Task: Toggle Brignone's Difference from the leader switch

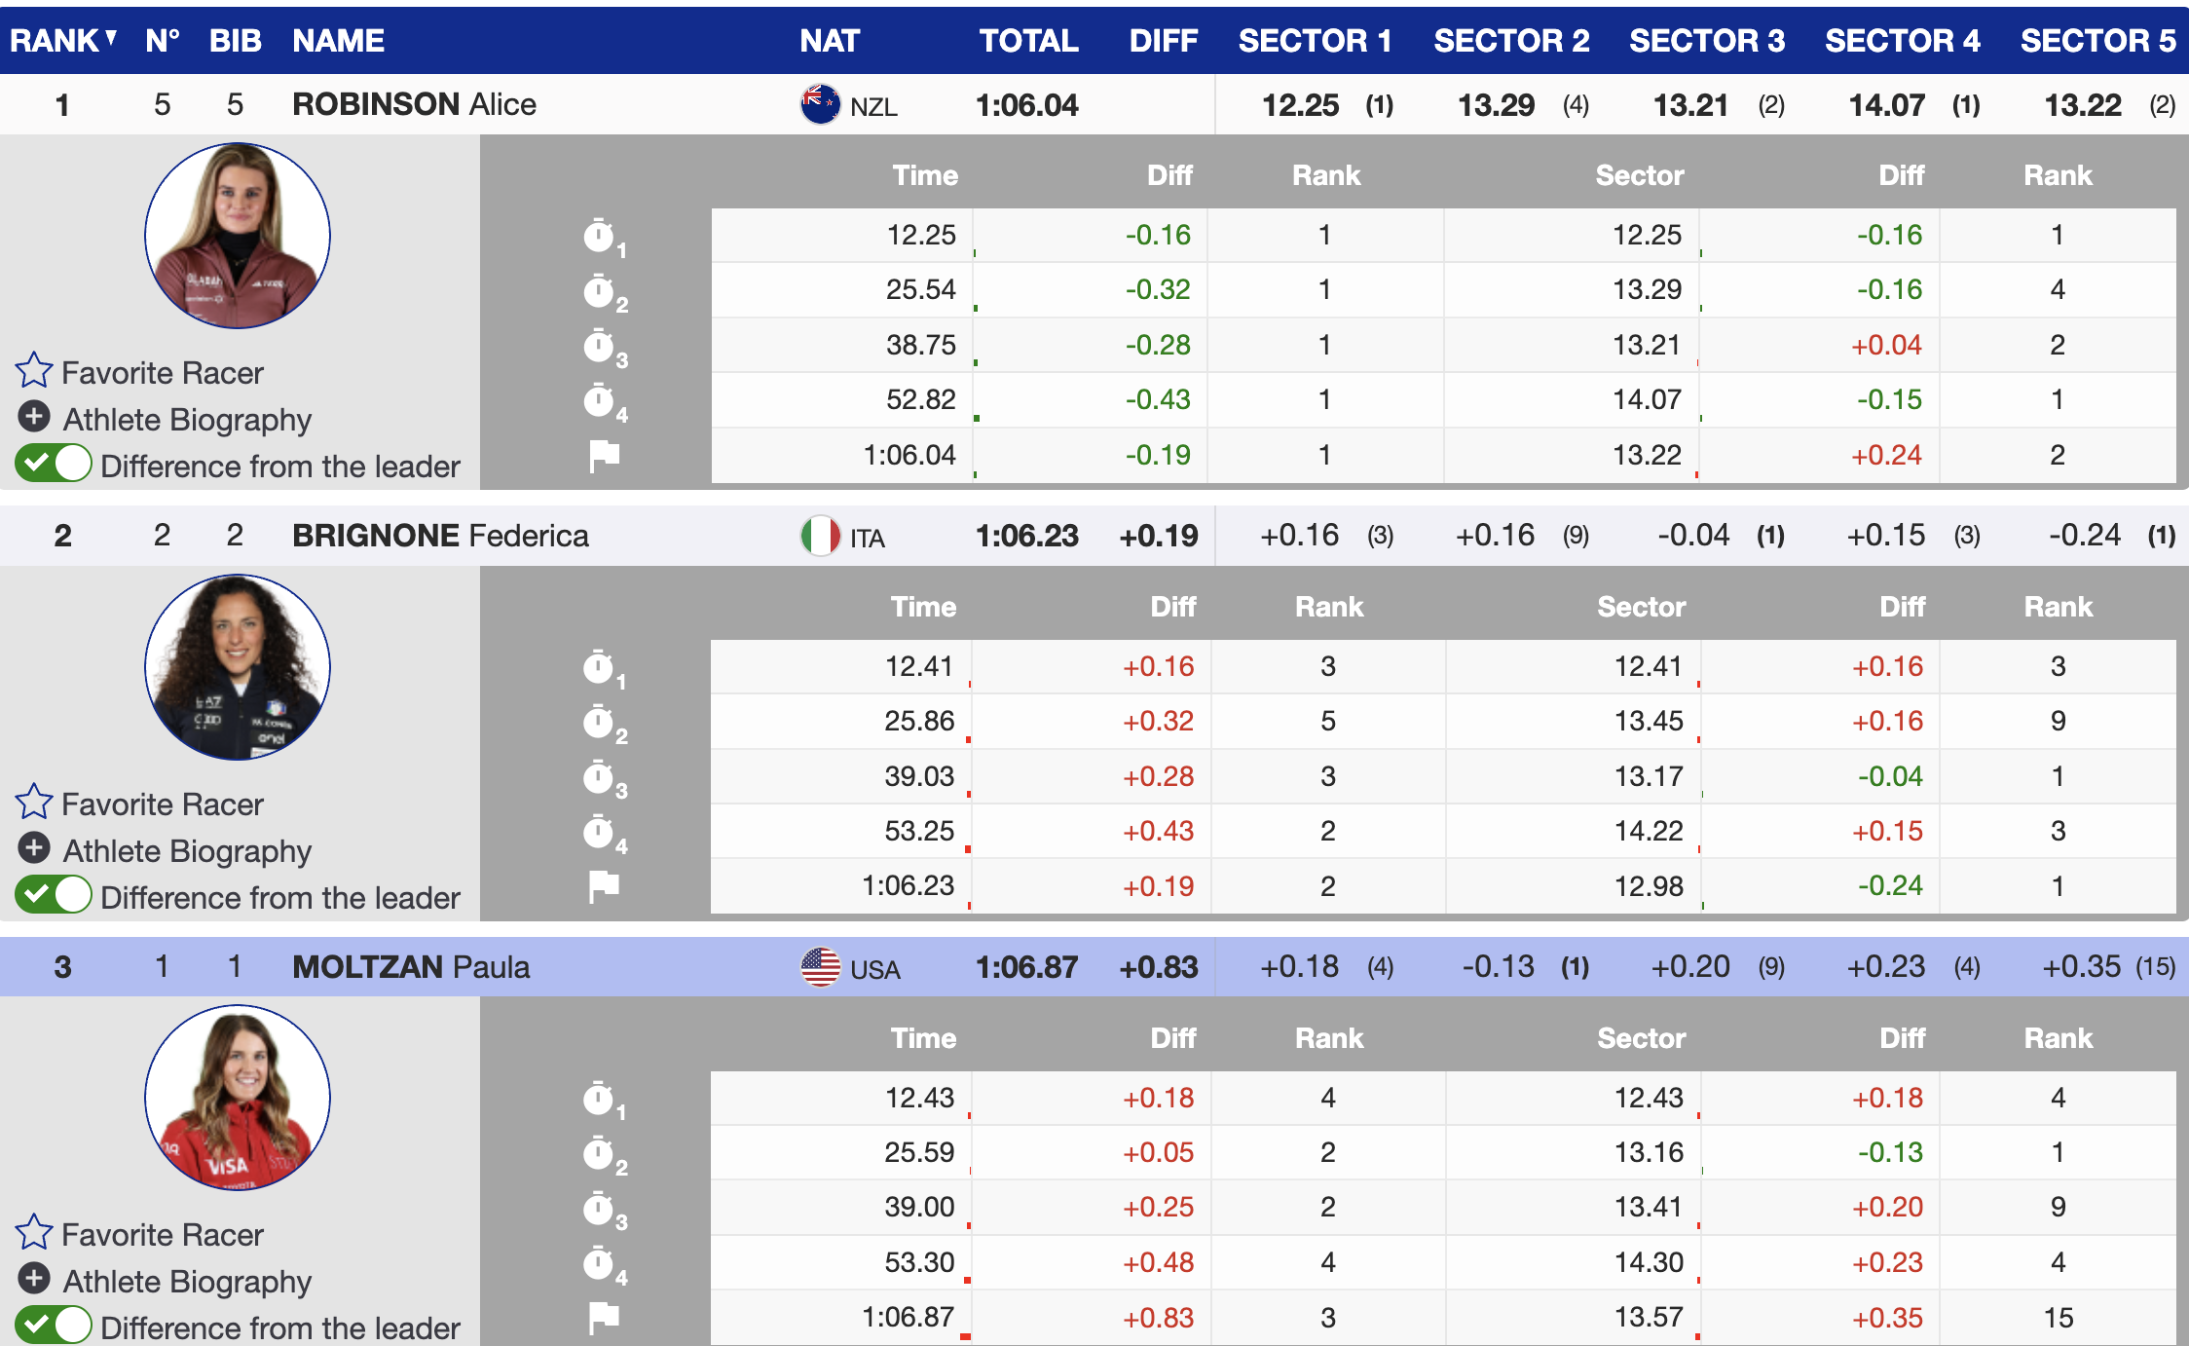Action: [x=54, y=894]
